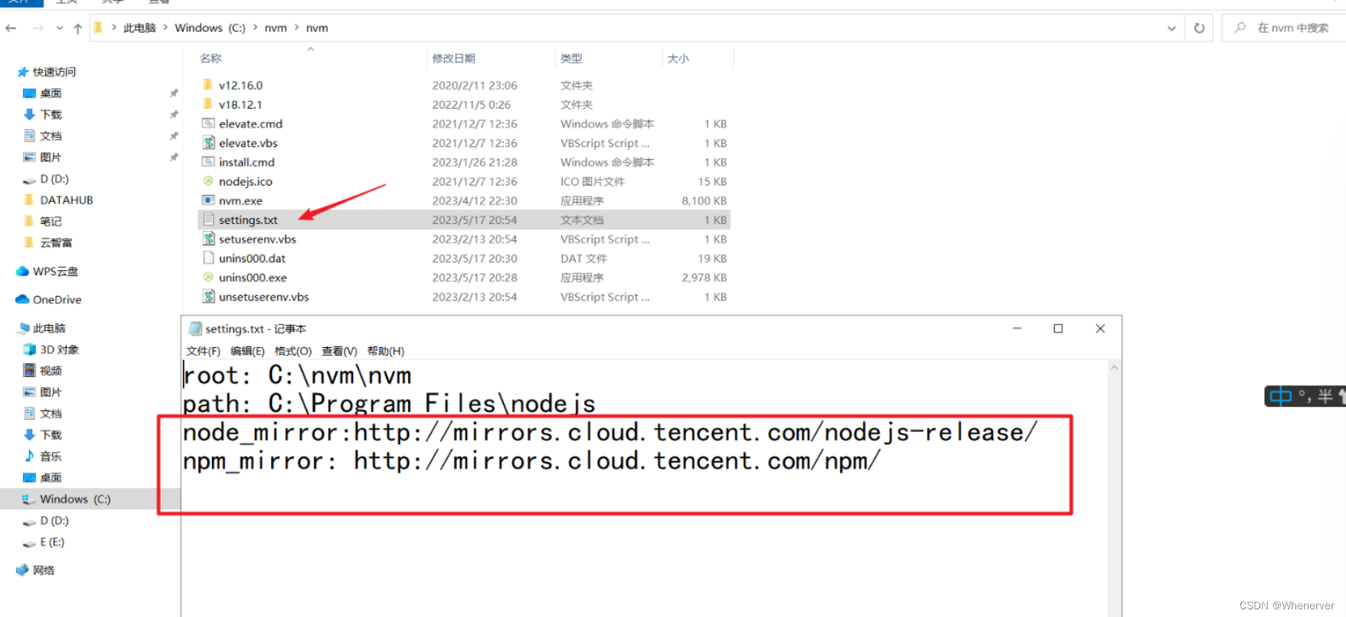Open Notepad 编辑(E) menu

click(247, 351)
